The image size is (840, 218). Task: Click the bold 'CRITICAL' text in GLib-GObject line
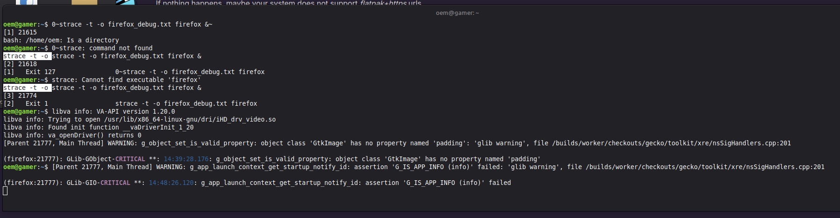130,159
